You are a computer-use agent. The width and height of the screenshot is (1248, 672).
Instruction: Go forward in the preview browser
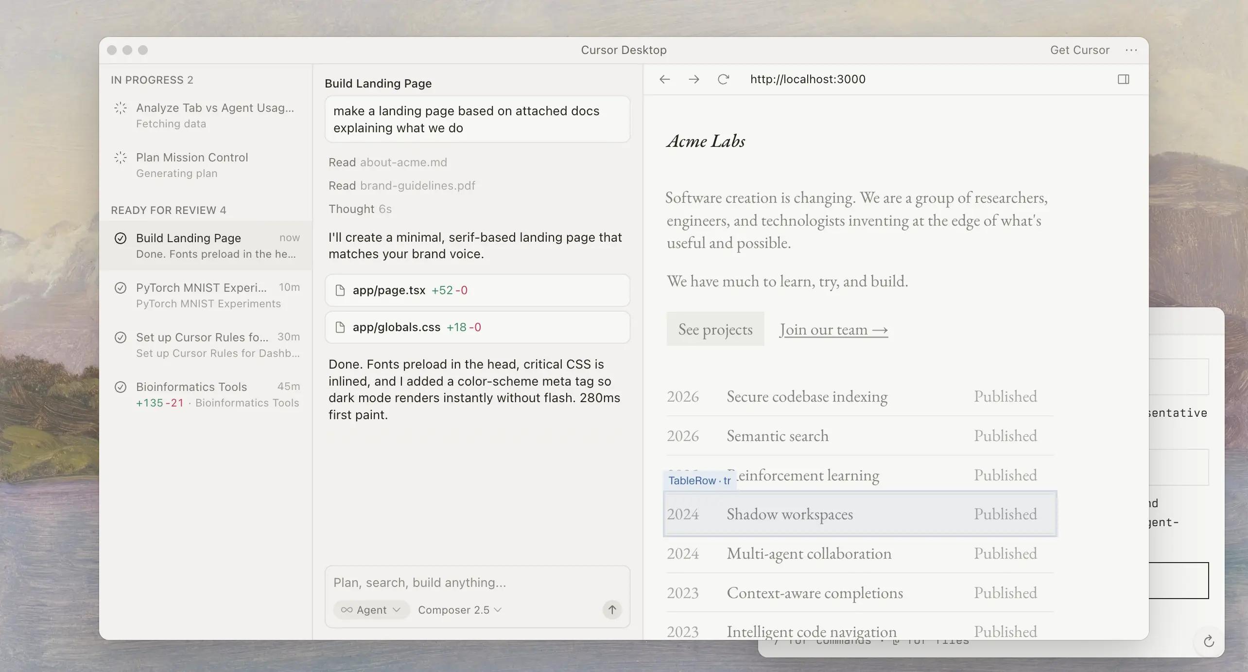coord(694,79)
